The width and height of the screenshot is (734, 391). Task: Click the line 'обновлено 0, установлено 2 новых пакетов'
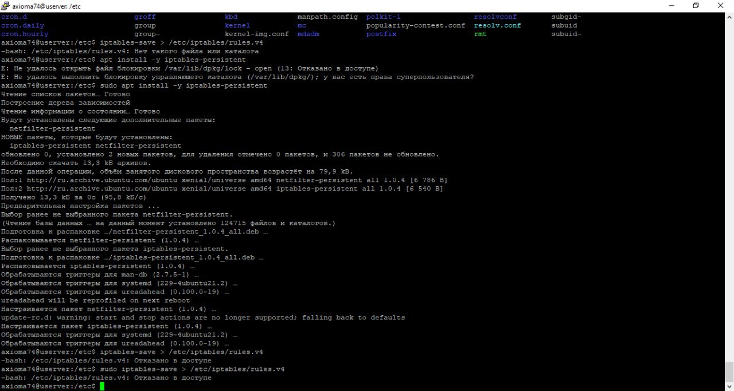click(220, 154)
